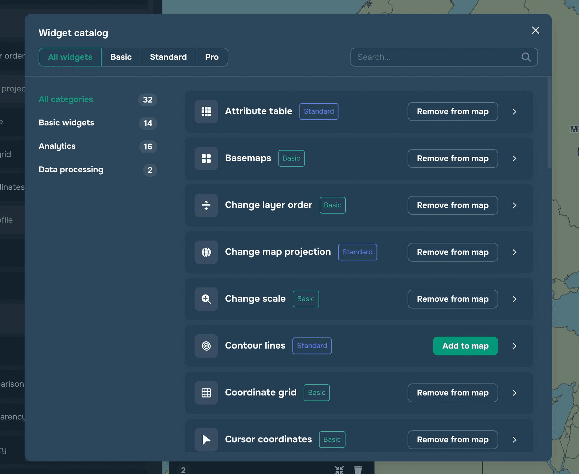Click the Cursor coordinates arrow icon
The width and height of the screenshot is (579, 474).
coord(206,440)
